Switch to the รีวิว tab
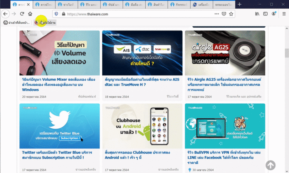The height and width of the screenshot is (173, 289). tap(89, 5)
